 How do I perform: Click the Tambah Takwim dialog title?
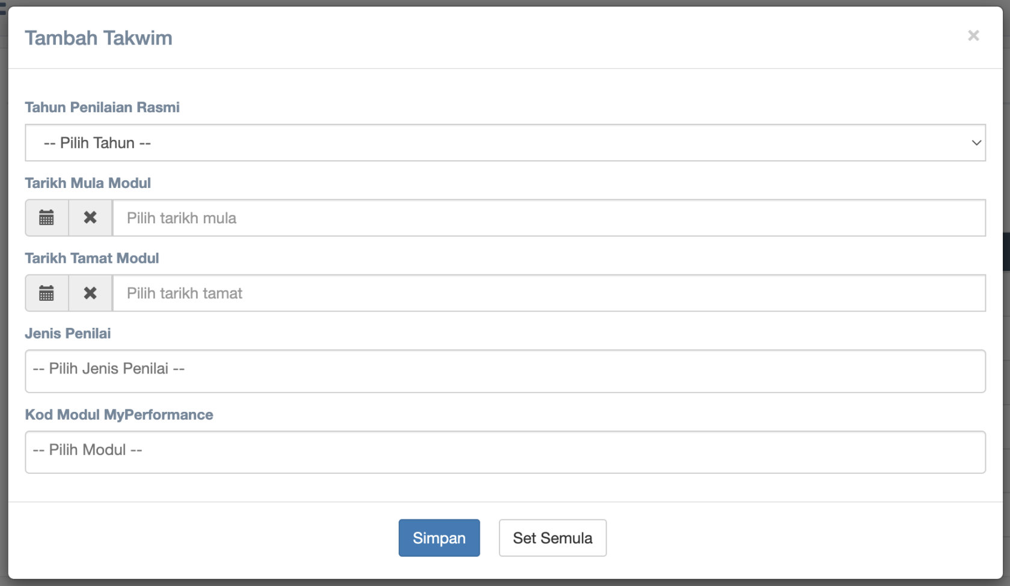[99, 38]
